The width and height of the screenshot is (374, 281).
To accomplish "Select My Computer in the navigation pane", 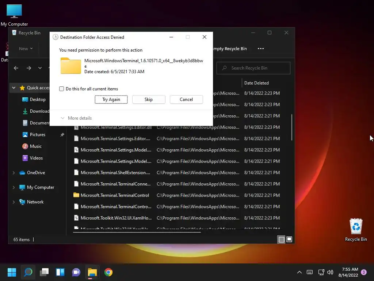I will pyautogui.click(x=37, y=187).
